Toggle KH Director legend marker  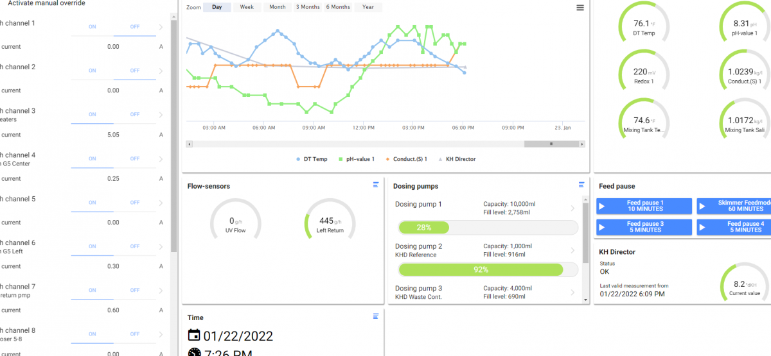440,159
